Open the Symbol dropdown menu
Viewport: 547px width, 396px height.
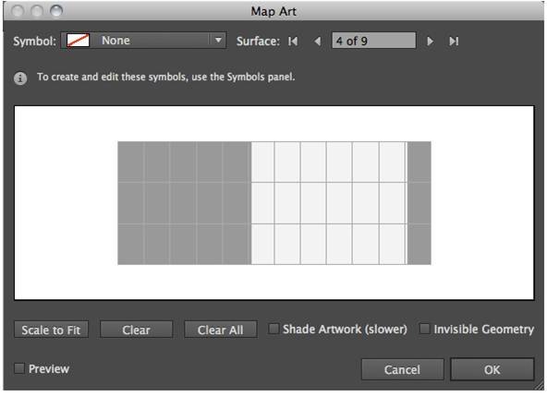(x=143, y=41)
